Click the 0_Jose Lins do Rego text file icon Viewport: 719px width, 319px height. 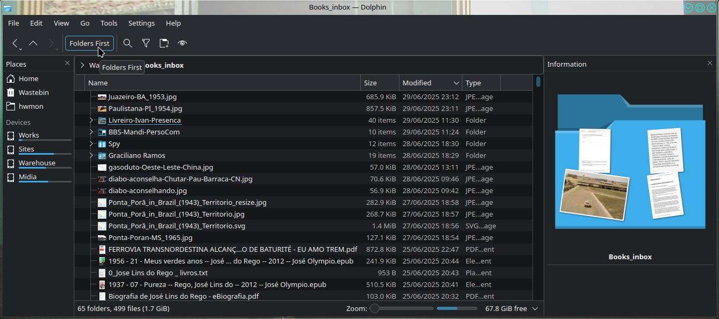(x=102, y=273)
